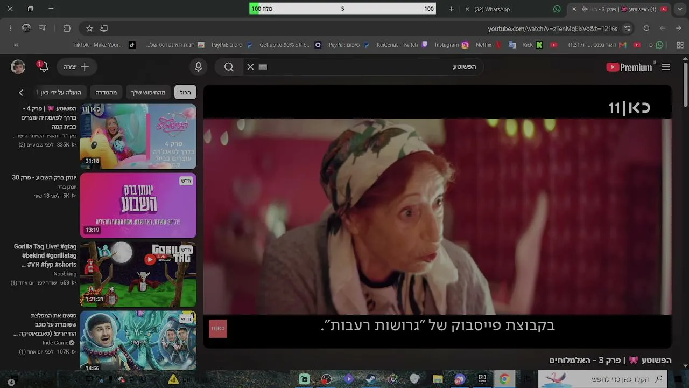This screenshot has width=689, height=388.
Task: Open File Explorer from the taskbar
Action: [x=438, y=379]
